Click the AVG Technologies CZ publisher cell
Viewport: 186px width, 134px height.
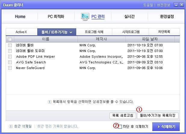point(101,62)
